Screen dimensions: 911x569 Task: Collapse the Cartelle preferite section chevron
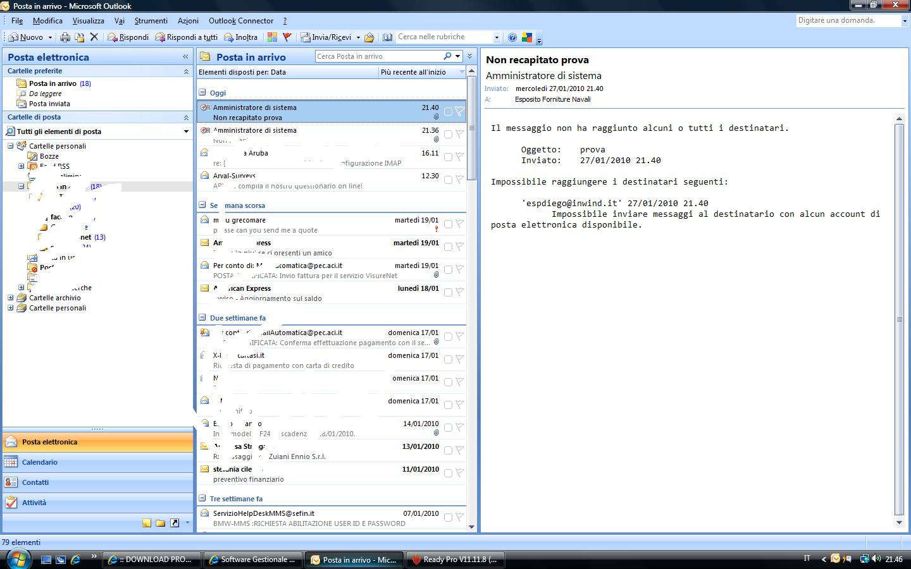(x=186, y=71)
